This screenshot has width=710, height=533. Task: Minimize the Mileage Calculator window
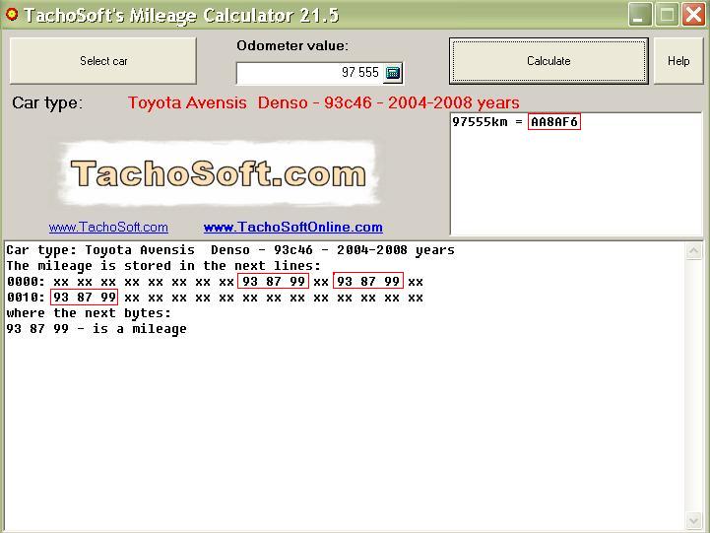640,15
